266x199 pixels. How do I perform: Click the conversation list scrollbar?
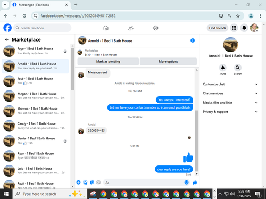pos(72,69)
